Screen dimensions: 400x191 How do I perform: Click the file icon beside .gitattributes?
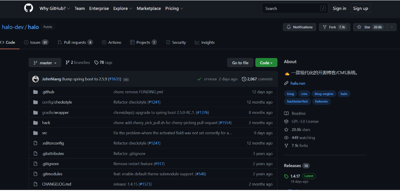pyautogui.click(x=36, y=153)
